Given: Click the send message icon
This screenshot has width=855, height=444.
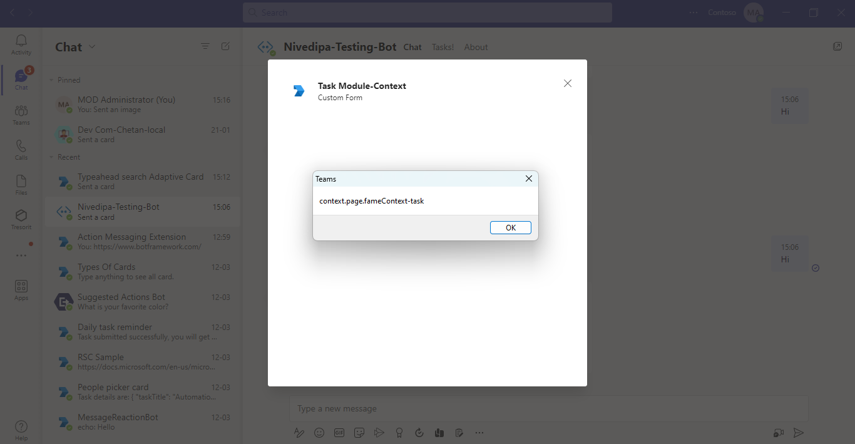Looking at the screenshot, I should pos(798,432).
